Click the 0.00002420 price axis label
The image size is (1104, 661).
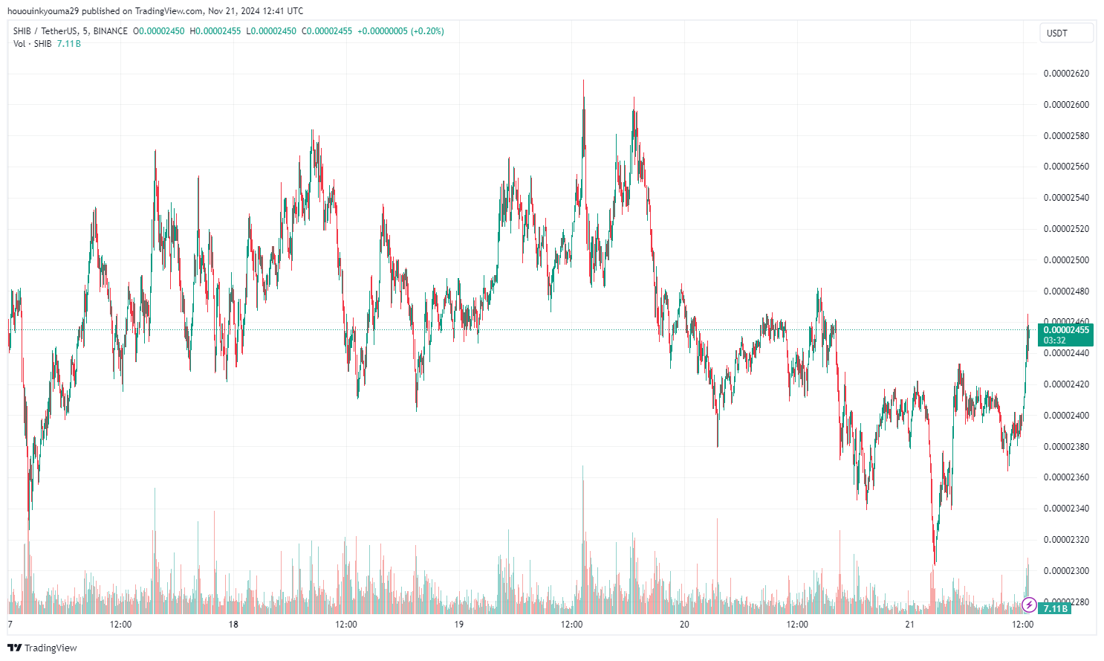1066,384
